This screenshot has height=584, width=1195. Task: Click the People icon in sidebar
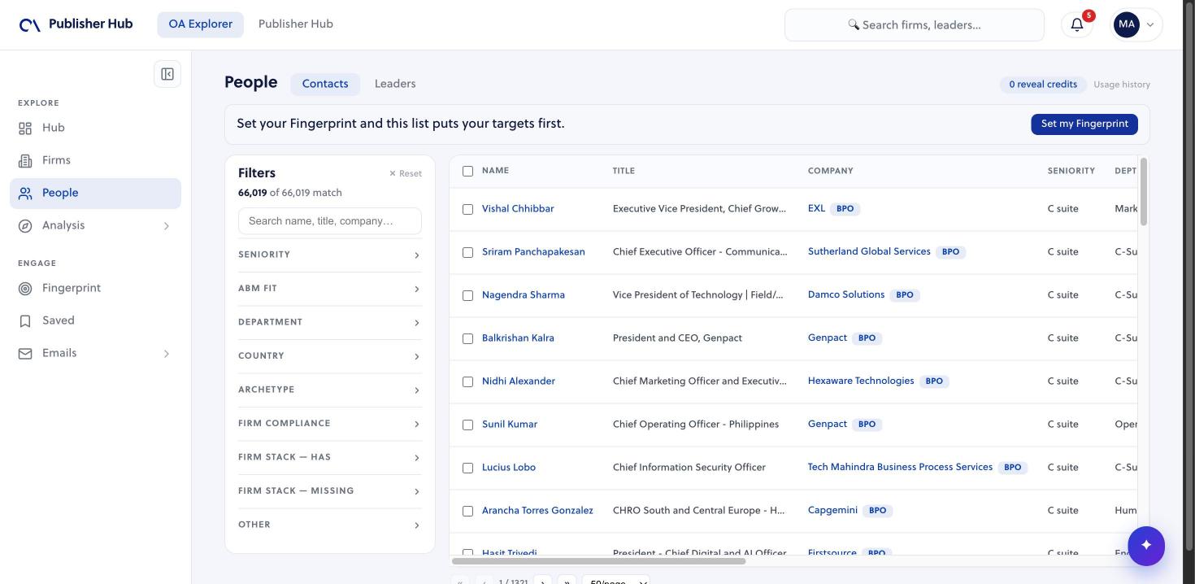pos(25,194)
